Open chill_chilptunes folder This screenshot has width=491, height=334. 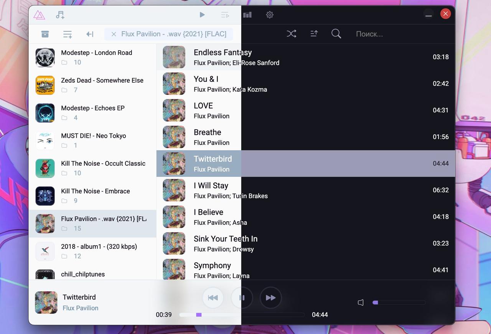coord(92,273)
